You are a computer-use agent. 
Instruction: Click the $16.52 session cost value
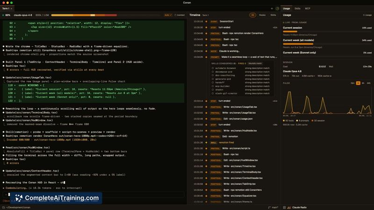point(322,67)
